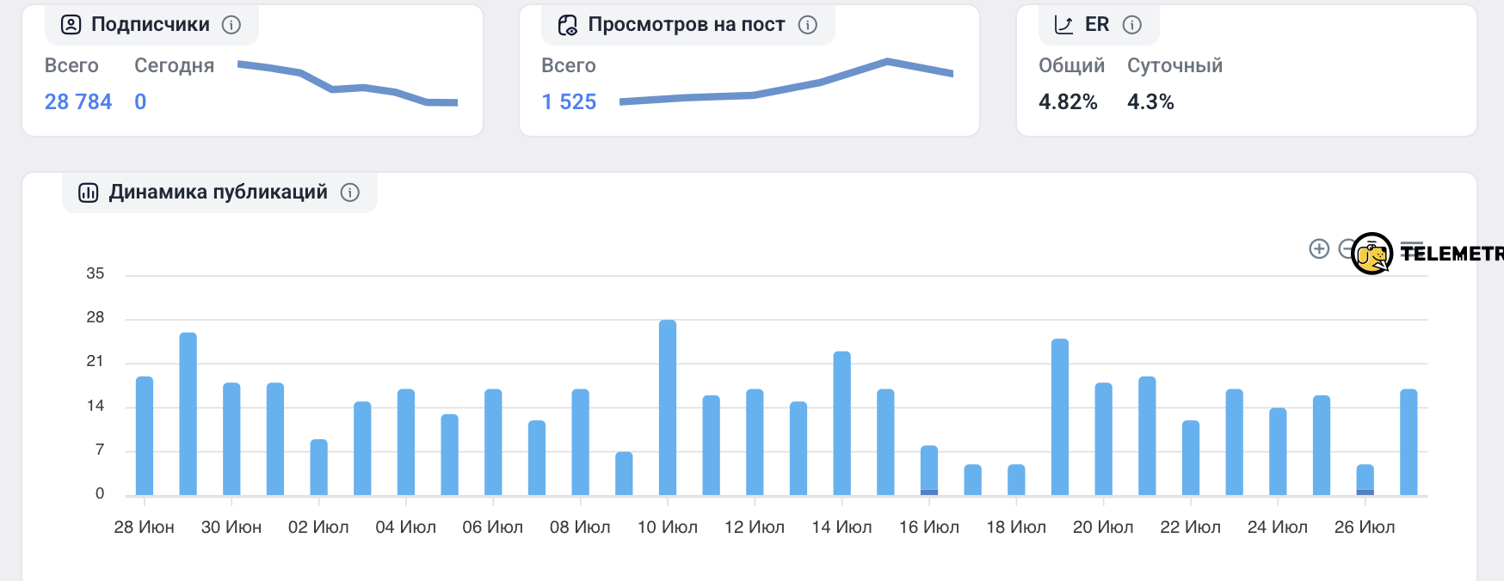Select the bar for 04 Июл
The height and width of the screenshot is (581, 1504).
coord(406,442)
